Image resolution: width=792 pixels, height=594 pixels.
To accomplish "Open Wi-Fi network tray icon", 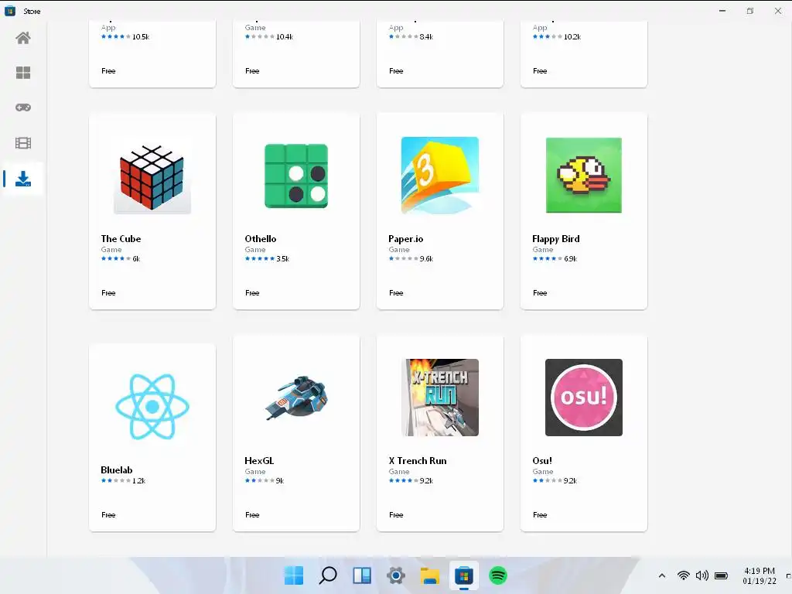I will click(684, 575).
